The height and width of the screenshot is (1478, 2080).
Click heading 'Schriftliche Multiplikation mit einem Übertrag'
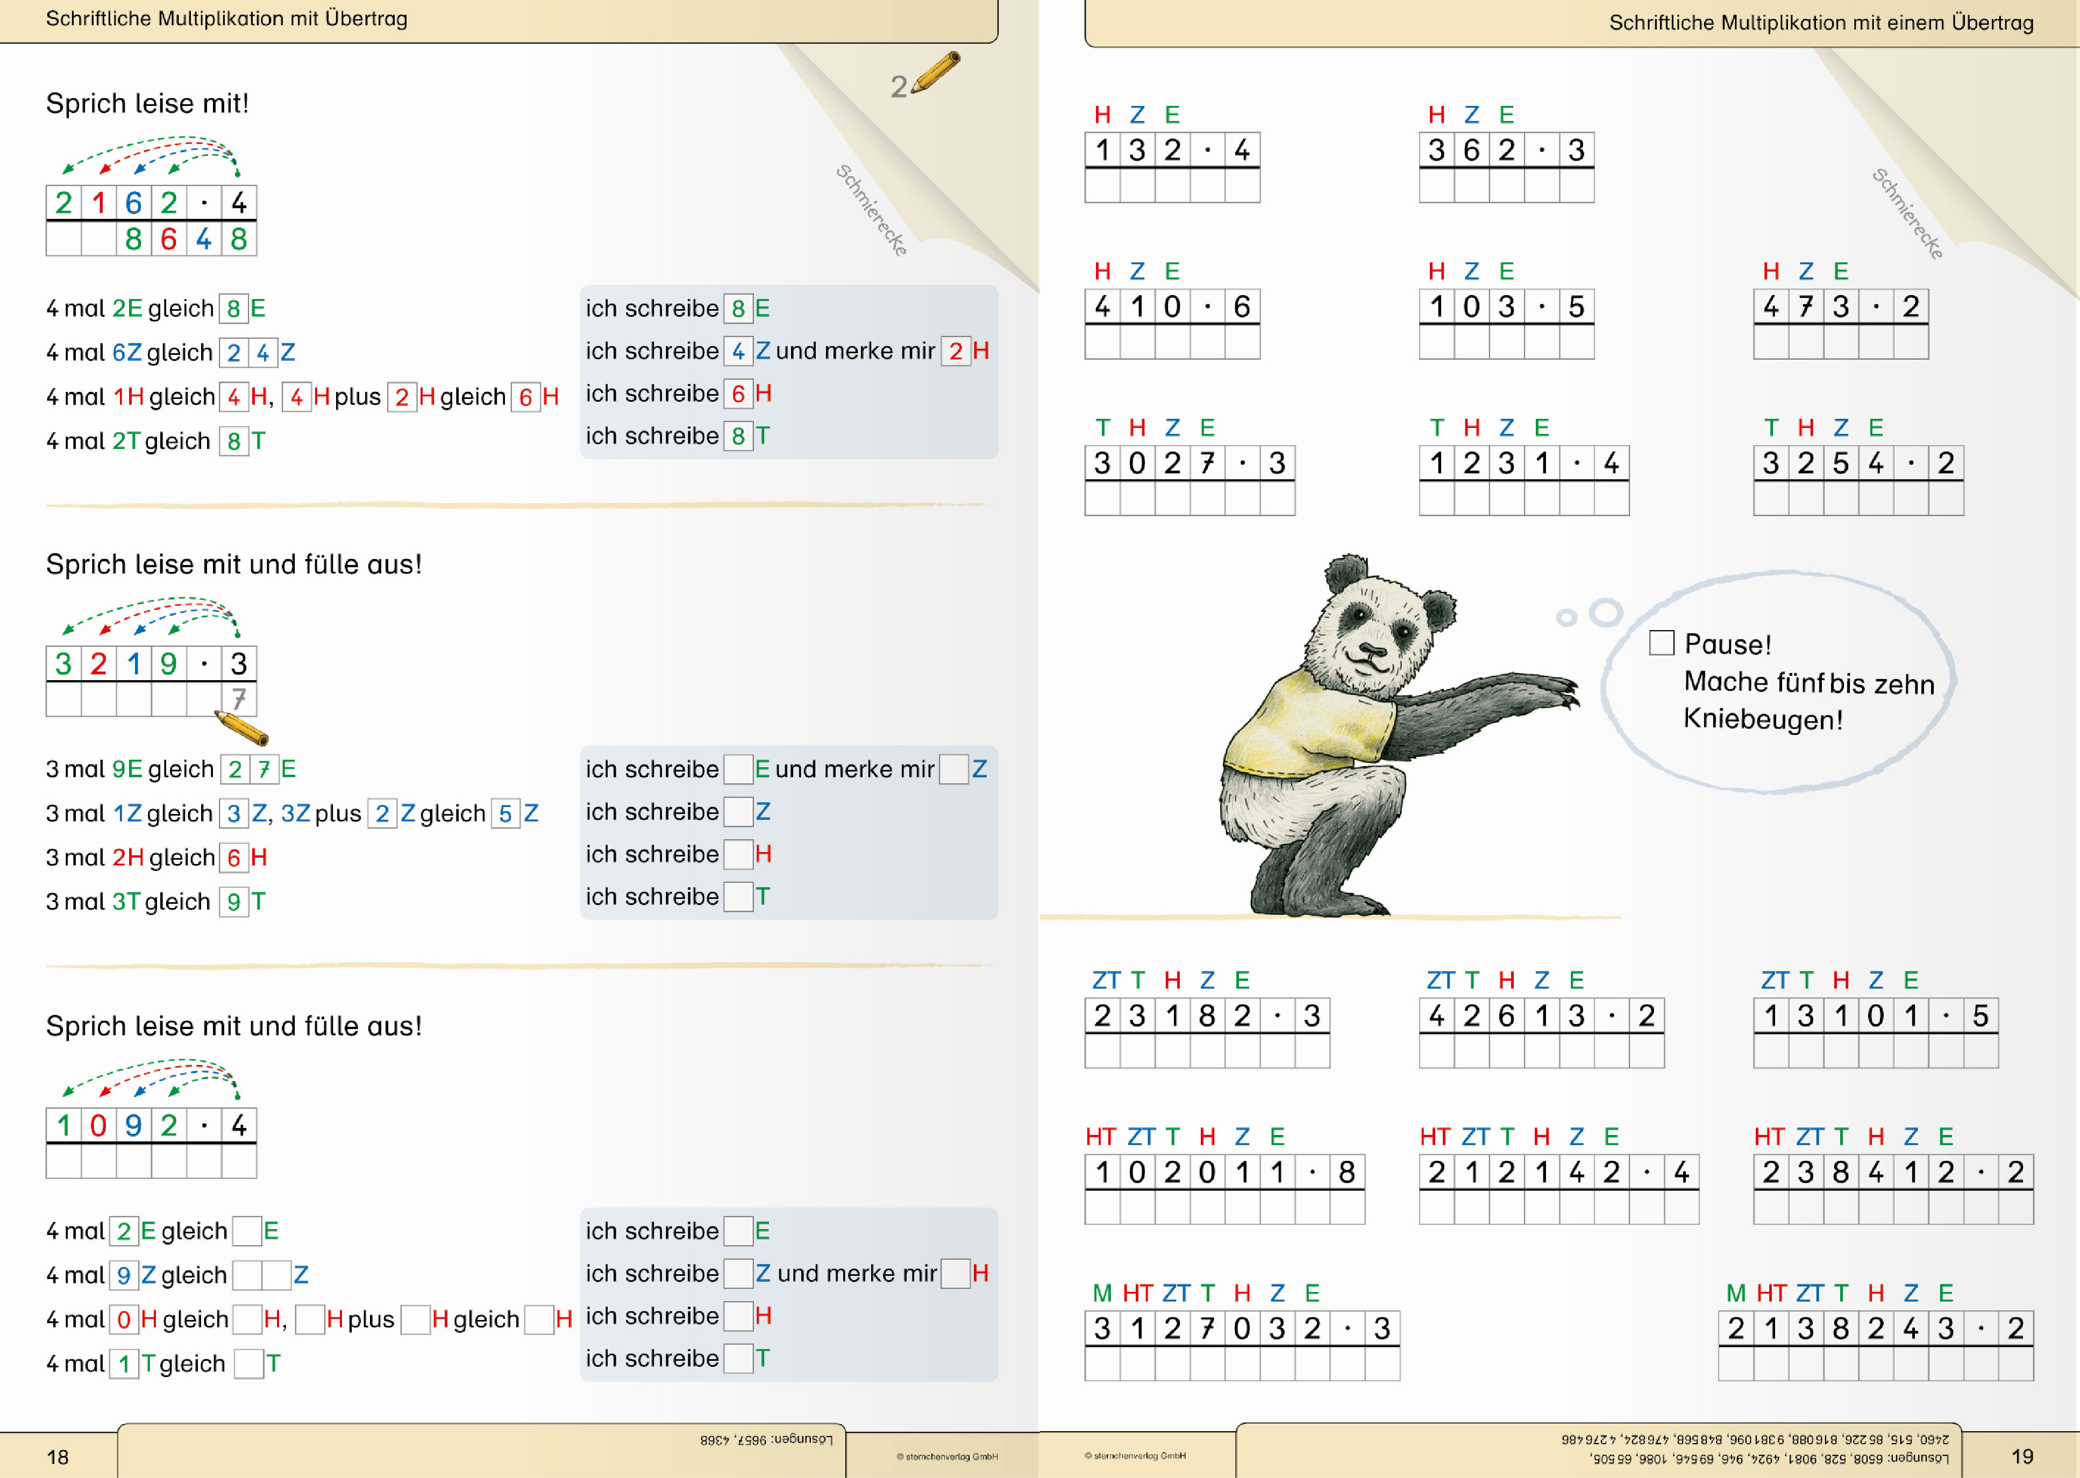click(1821, 23)
